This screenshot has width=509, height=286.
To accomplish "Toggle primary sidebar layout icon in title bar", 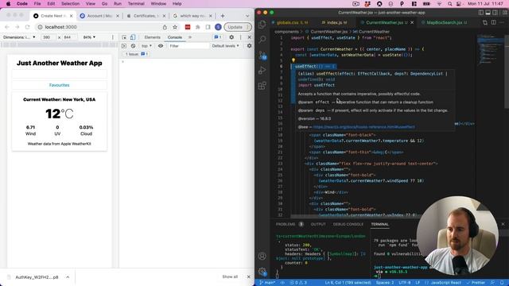I will [x=480, y=13].
